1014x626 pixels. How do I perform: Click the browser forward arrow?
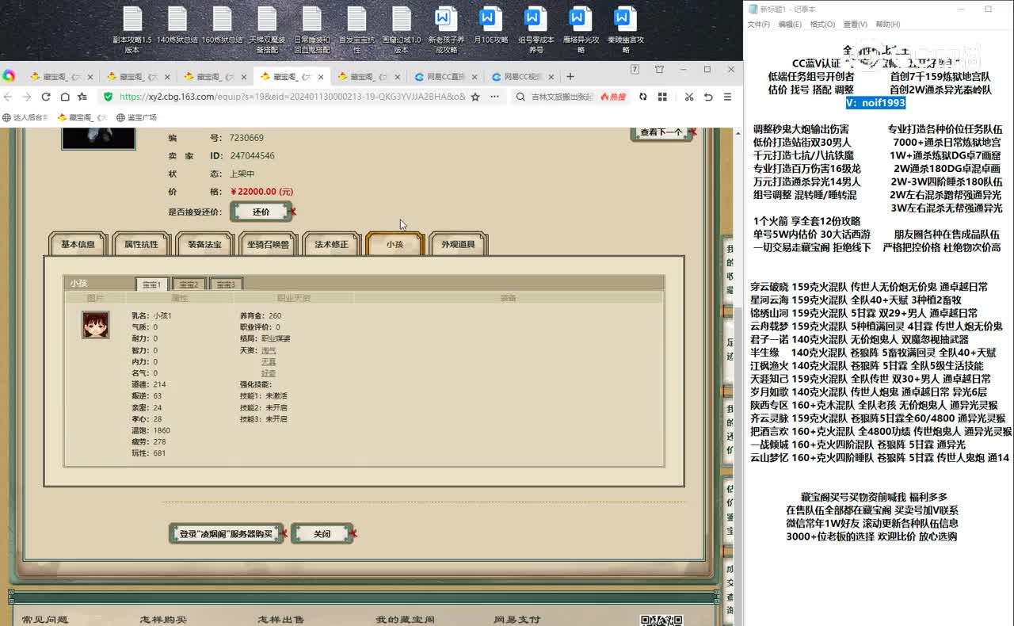(26, 97)
